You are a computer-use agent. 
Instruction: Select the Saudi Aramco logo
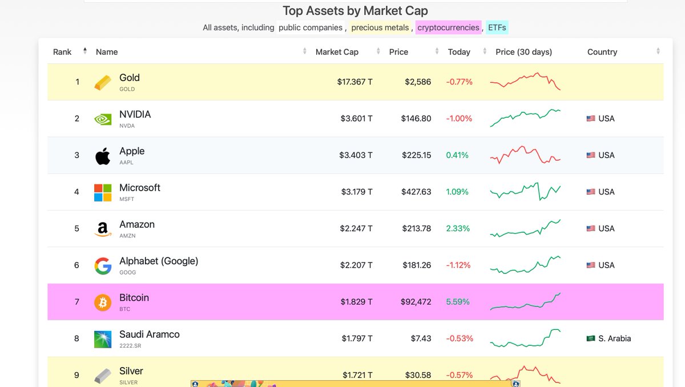(x=103, y=338)
